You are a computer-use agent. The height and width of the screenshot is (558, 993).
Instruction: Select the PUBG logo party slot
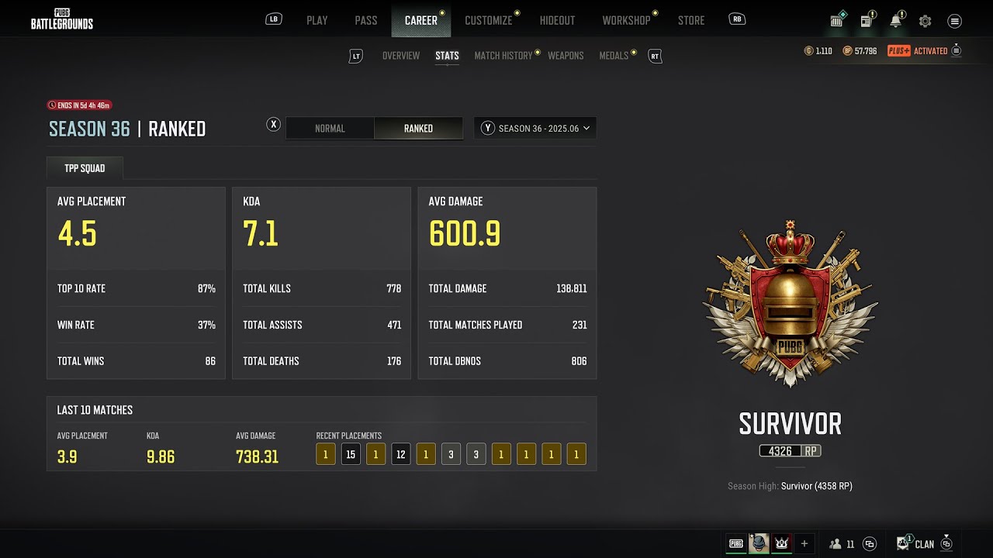(736, 543)
